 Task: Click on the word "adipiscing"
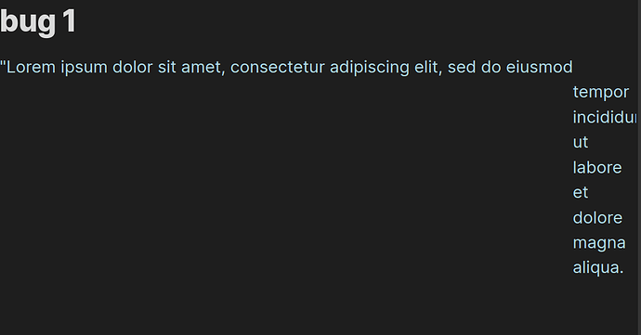click(x=370, y=68)
